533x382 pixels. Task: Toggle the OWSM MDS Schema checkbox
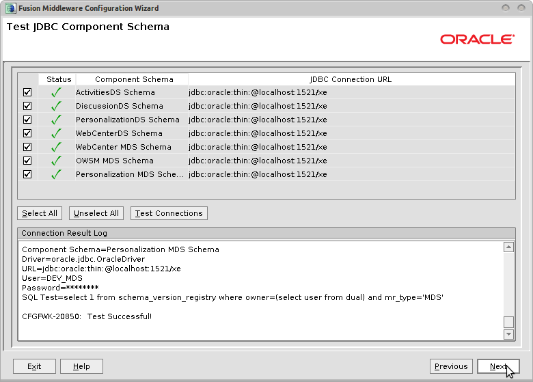point(27,161)
